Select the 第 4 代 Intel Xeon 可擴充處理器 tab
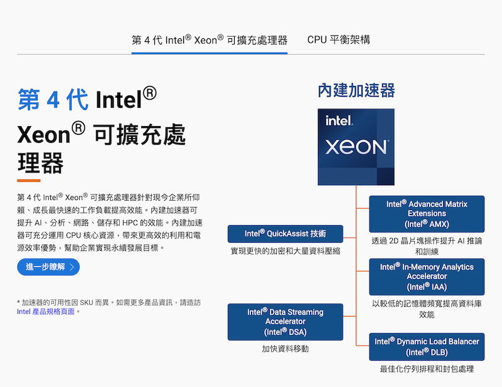502x387 pixels. click(x=209, y=40)
